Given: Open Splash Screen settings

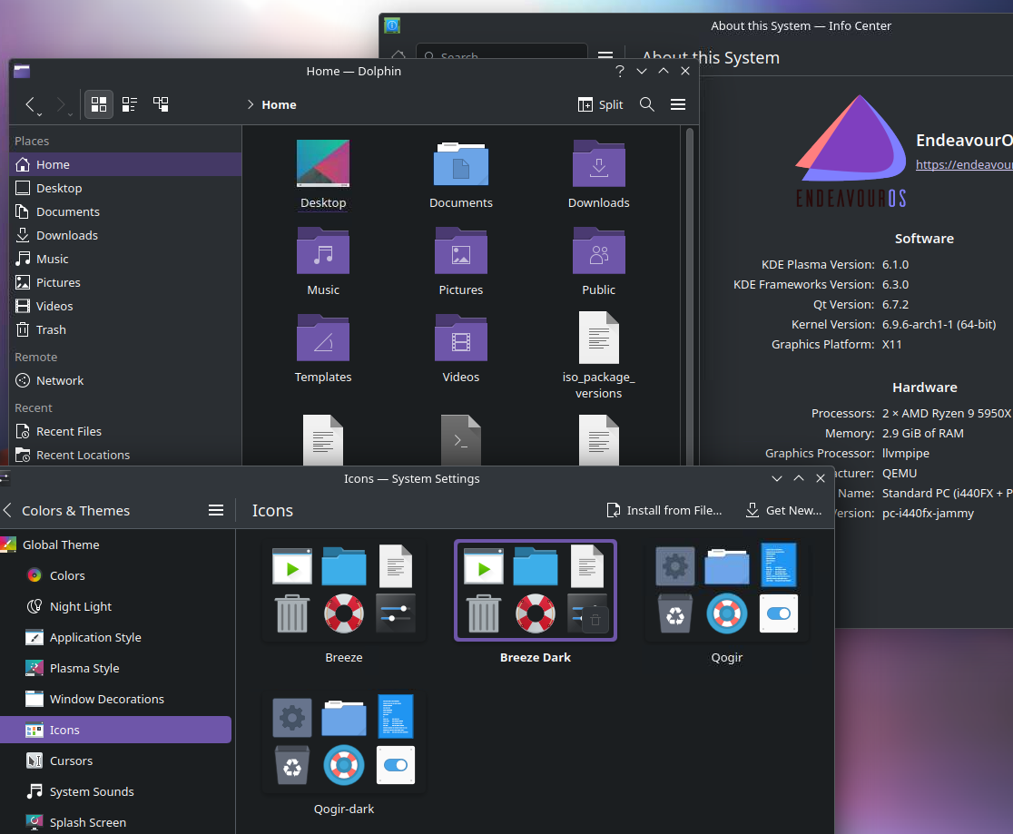Looking at the screenshot, I should (116, 821).
